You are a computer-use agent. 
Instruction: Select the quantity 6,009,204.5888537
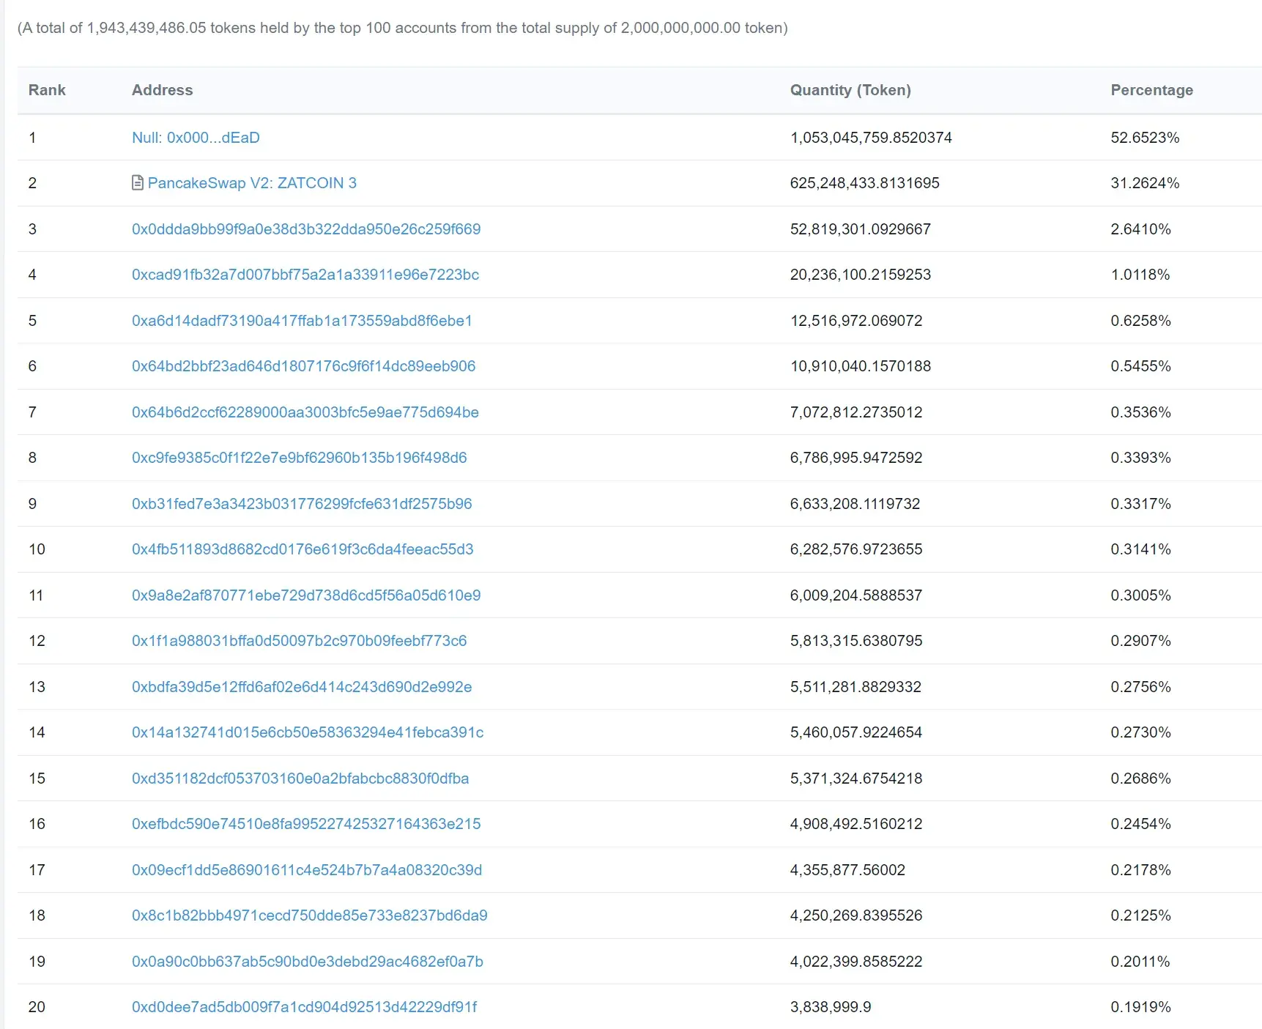(x=856, y=595)
